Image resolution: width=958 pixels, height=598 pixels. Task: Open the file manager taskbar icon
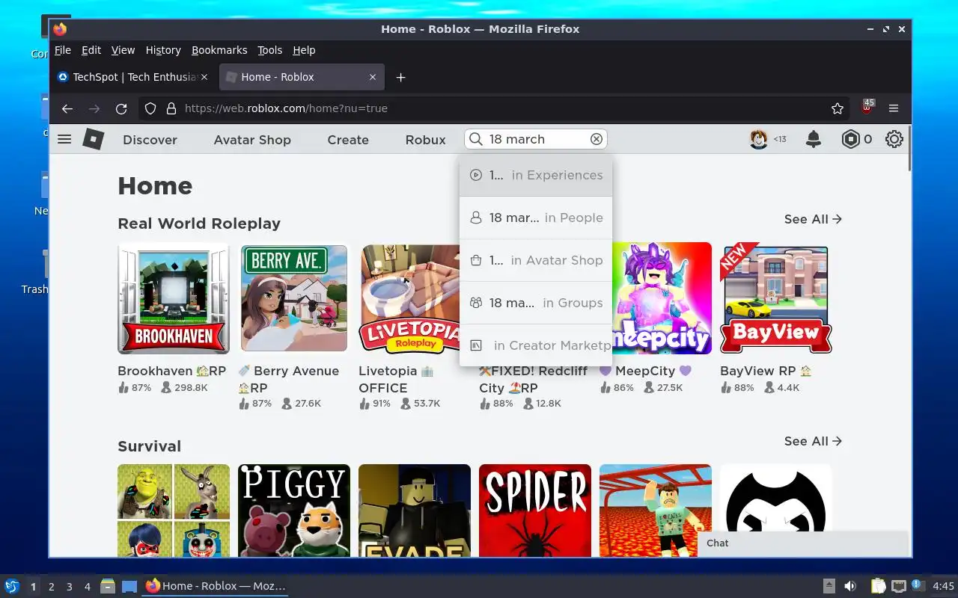coord(108,586)
